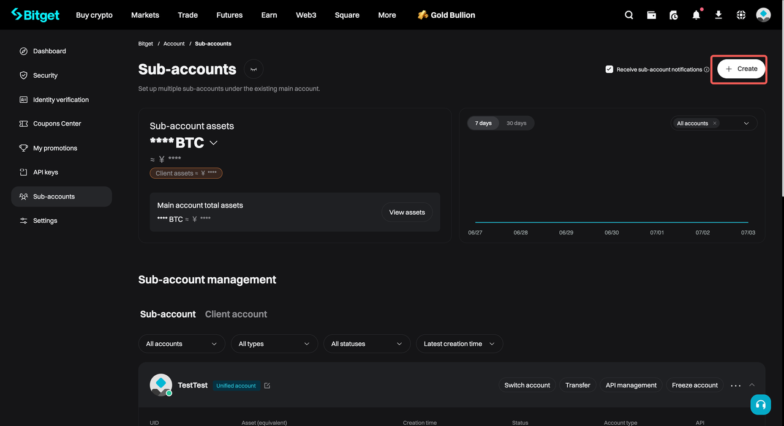The width and height of the screenshot is (784, 426).
Task: Click the TestTest account name
Action: (x=192, y=385)
